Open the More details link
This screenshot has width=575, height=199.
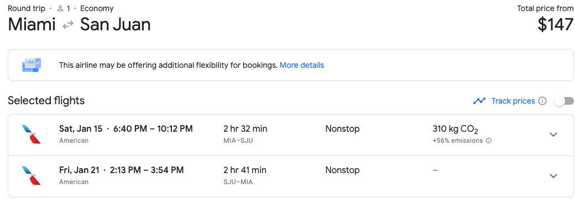tap(302, 65)
